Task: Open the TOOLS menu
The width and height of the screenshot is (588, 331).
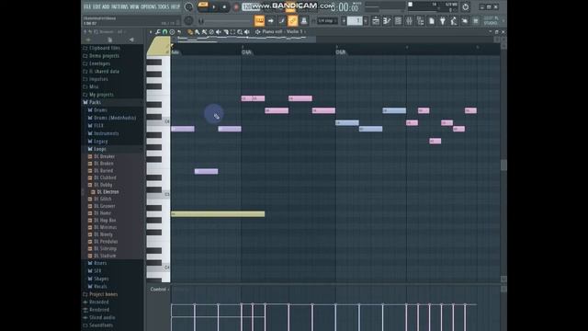Action: [164, 6]
